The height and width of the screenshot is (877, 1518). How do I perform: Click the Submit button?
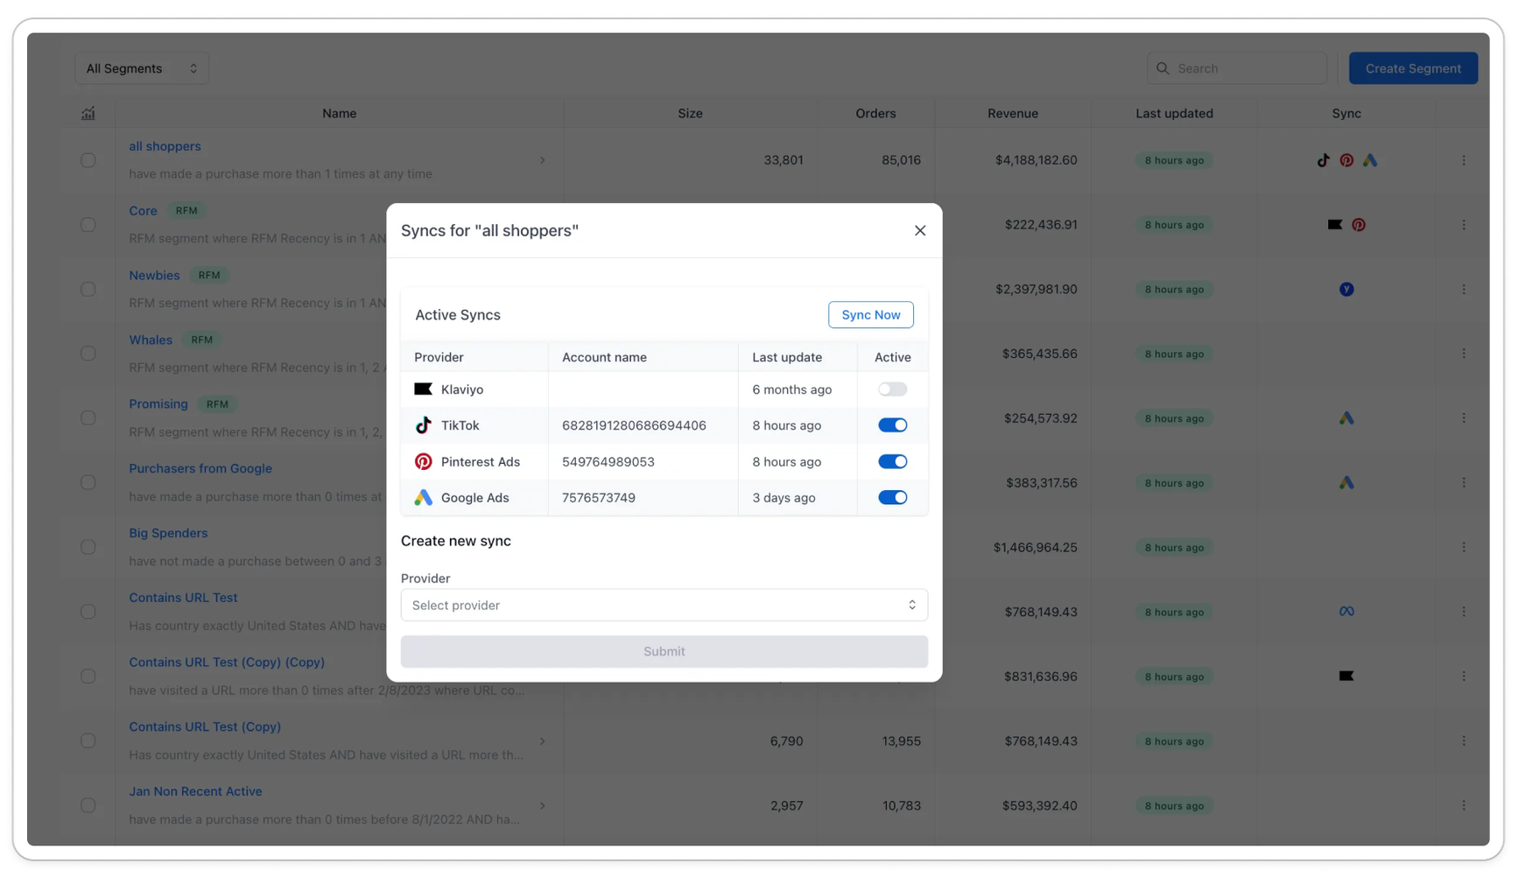pos(664,651)
